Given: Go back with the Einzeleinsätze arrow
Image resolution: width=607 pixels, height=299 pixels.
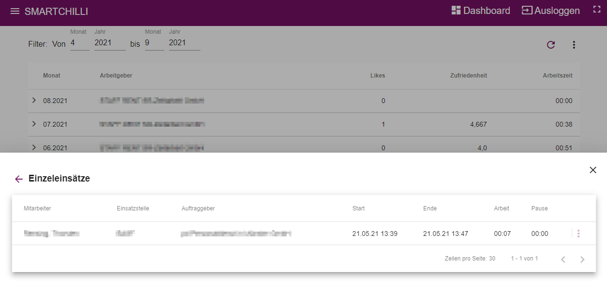Looking at the screenshot, I should click(19, 179).
